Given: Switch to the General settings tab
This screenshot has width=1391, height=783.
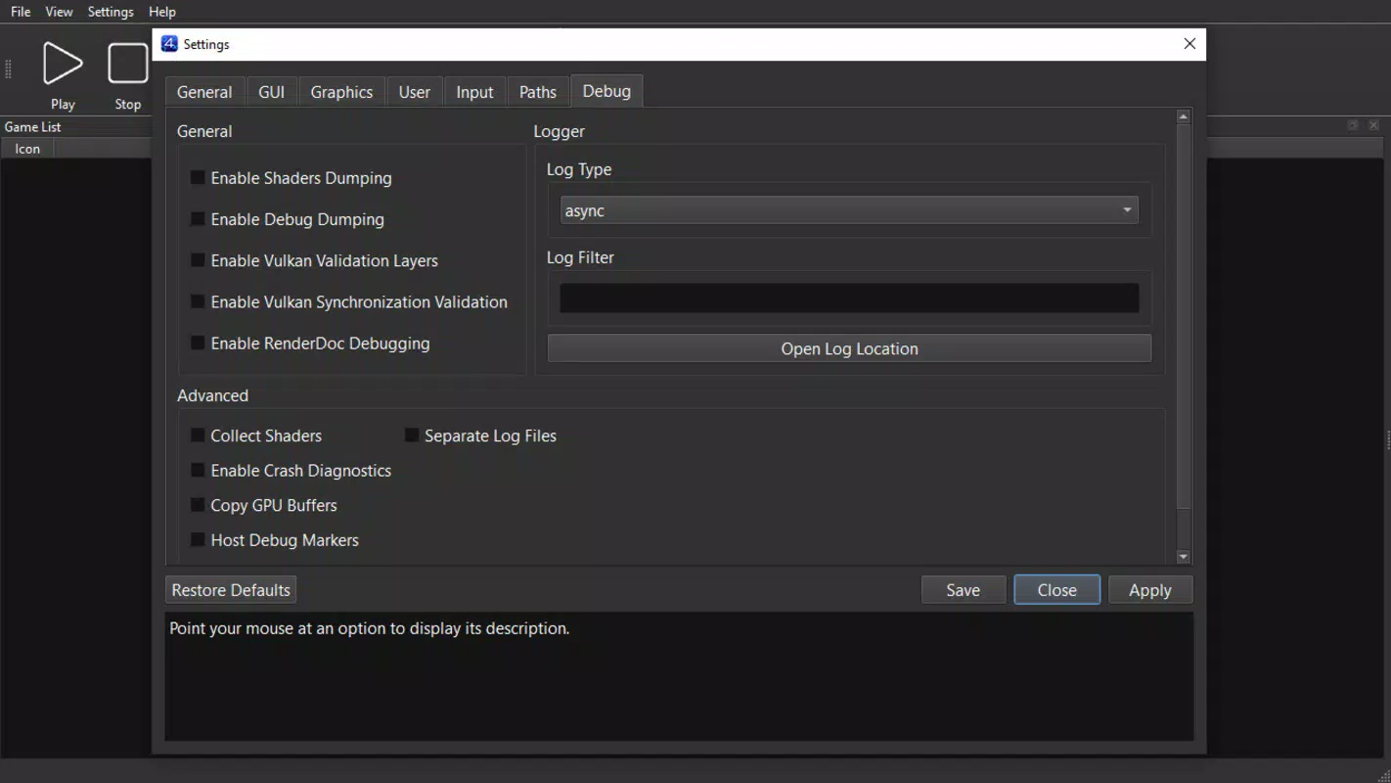Looking at the screenshot, I should point(204,92).
